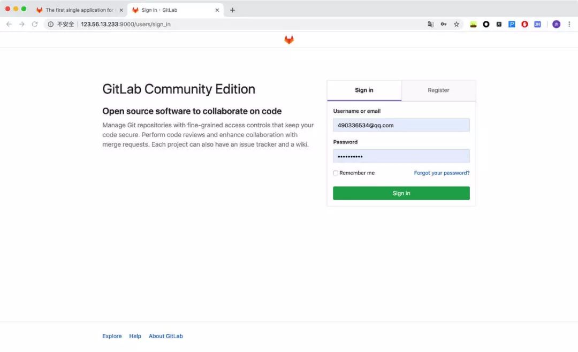Close the 'Sign in · GitLab' tab
The height and width of the screenshot is (352, 578).
click(217, 10)
